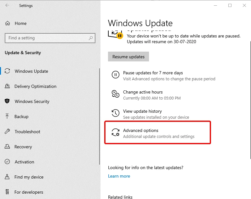This screenshot has width=251, height=199.
Task: Click the Backup upward arrow icon
Action: pos(7,116)
